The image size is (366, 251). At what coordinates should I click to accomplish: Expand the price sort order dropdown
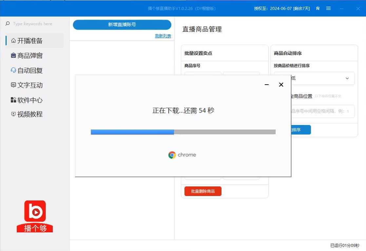(x=347, y=78)
